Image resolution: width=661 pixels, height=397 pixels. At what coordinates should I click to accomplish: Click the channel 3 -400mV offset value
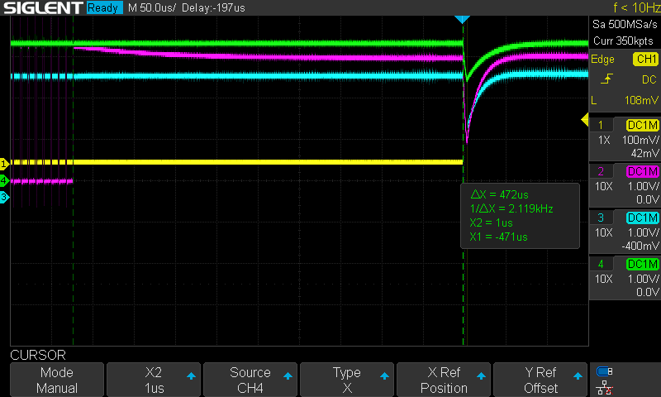click(640, 246)
